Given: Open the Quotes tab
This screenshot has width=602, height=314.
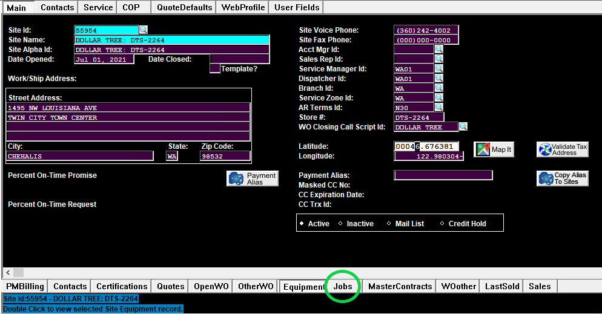Looking at the screenshot, I should click(x=170, y=286).
